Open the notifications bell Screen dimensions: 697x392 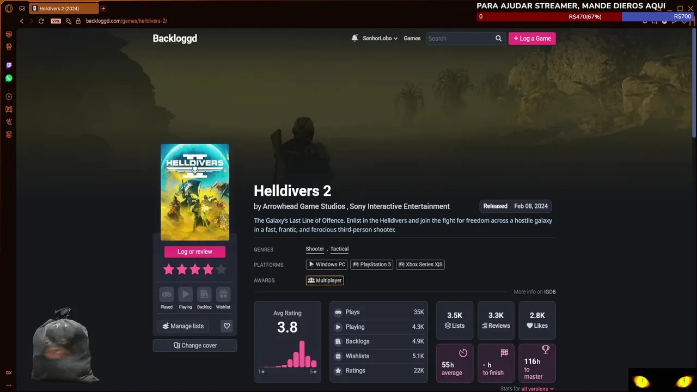(354, 38)
